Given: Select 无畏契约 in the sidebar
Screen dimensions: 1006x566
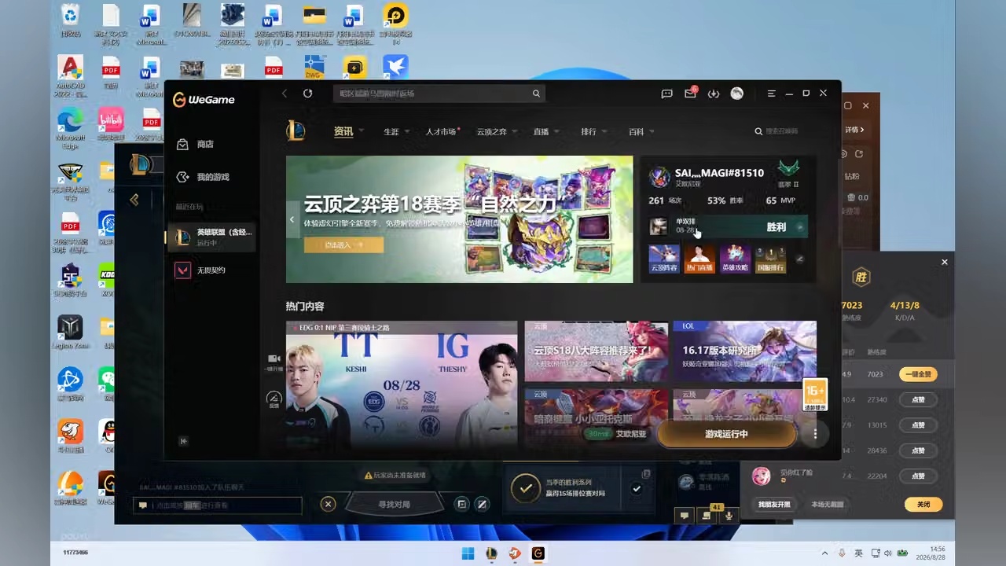Looking at the screenshot, I should coord(212,270).
